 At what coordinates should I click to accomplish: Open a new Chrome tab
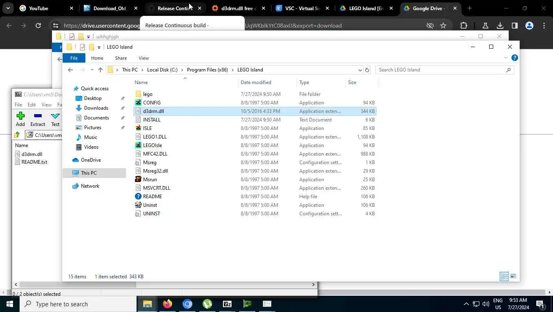click(x=470, y=8)
